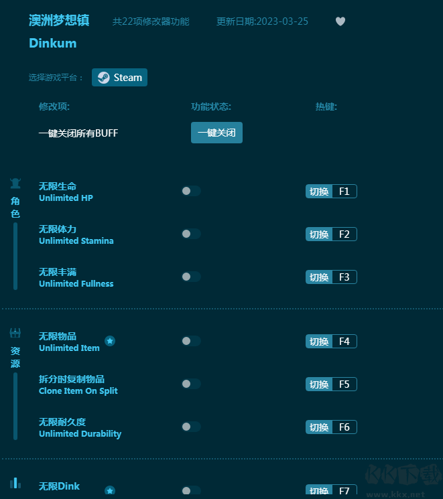Viewport: 443px width, 499px height.
Task: Click the 选择游戏平台 label
Action: point(56,77)
